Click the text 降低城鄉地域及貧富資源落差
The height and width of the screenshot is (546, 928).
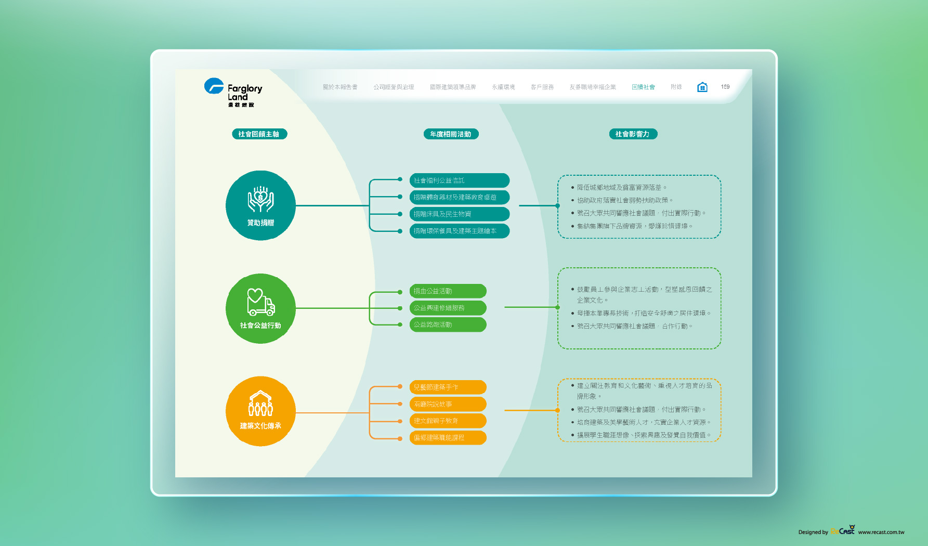tap(619, 187)
